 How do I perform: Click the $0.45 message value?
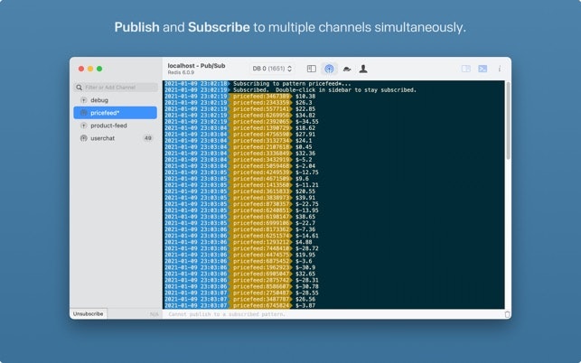point(304,147)
